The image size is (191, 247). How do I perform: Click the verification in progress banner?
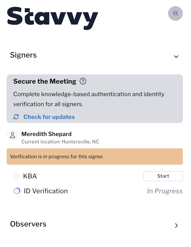coord(95,156)
